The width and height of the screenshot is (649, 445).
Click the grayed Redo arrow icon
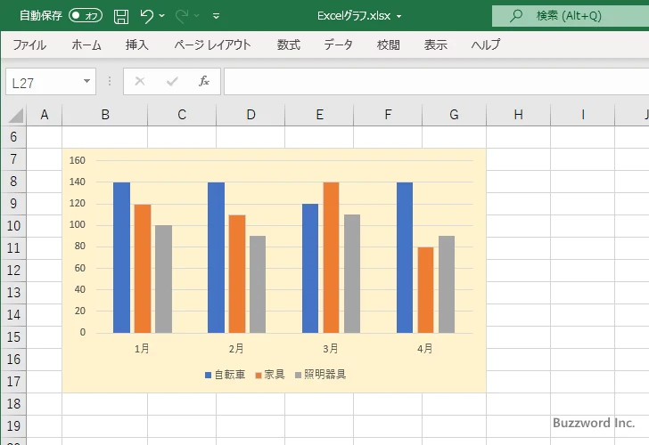(x=182, y=16)
